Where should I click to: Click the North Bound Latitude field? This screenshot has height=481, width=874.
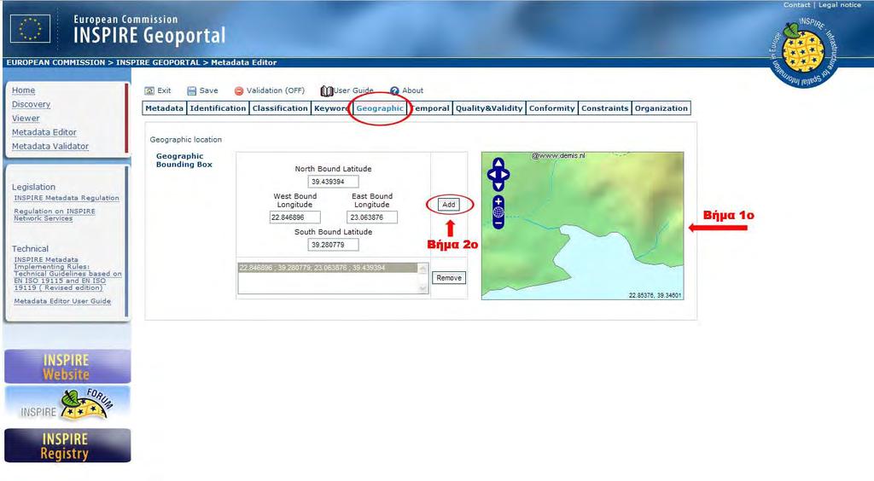334,182
